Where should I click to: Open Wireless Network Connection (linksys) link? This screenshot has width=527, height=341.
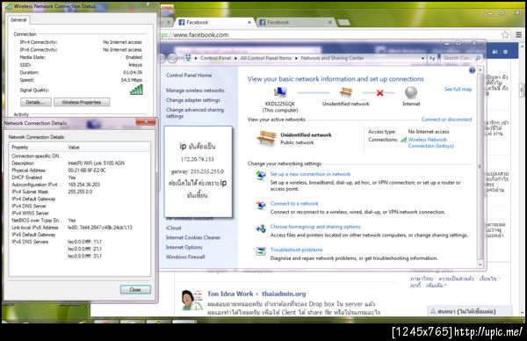click(431, 142)
